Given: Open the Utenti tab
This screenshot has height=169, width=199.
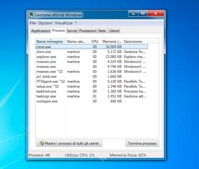Looking at the screenshot, I should tap(115, 31).
